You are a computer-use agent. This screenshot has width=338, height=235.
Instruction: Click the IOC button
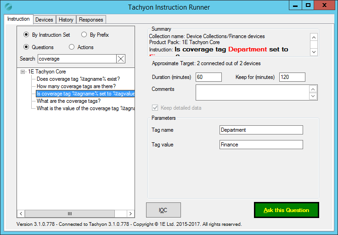point(163,210)
